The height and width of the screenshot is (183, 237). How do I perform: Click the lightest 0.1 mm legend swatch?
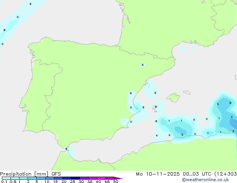tap(6, 178)
